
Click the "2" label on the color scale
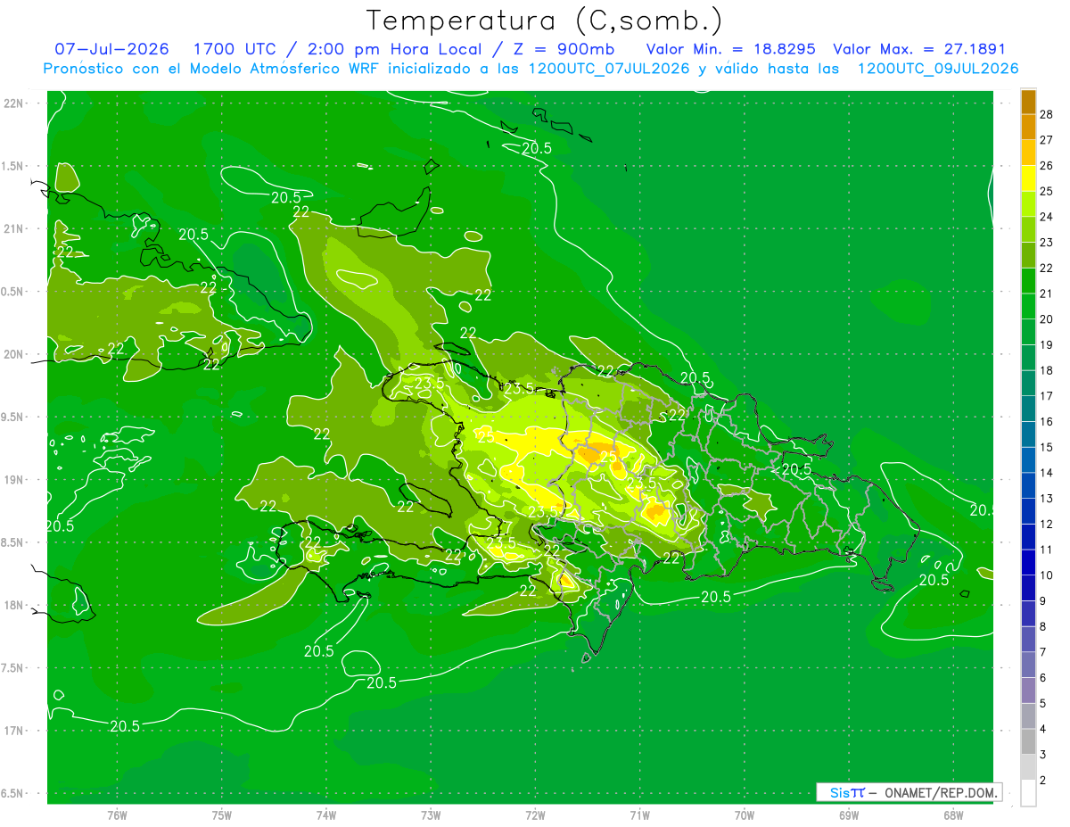click(x=1043, y=780)
